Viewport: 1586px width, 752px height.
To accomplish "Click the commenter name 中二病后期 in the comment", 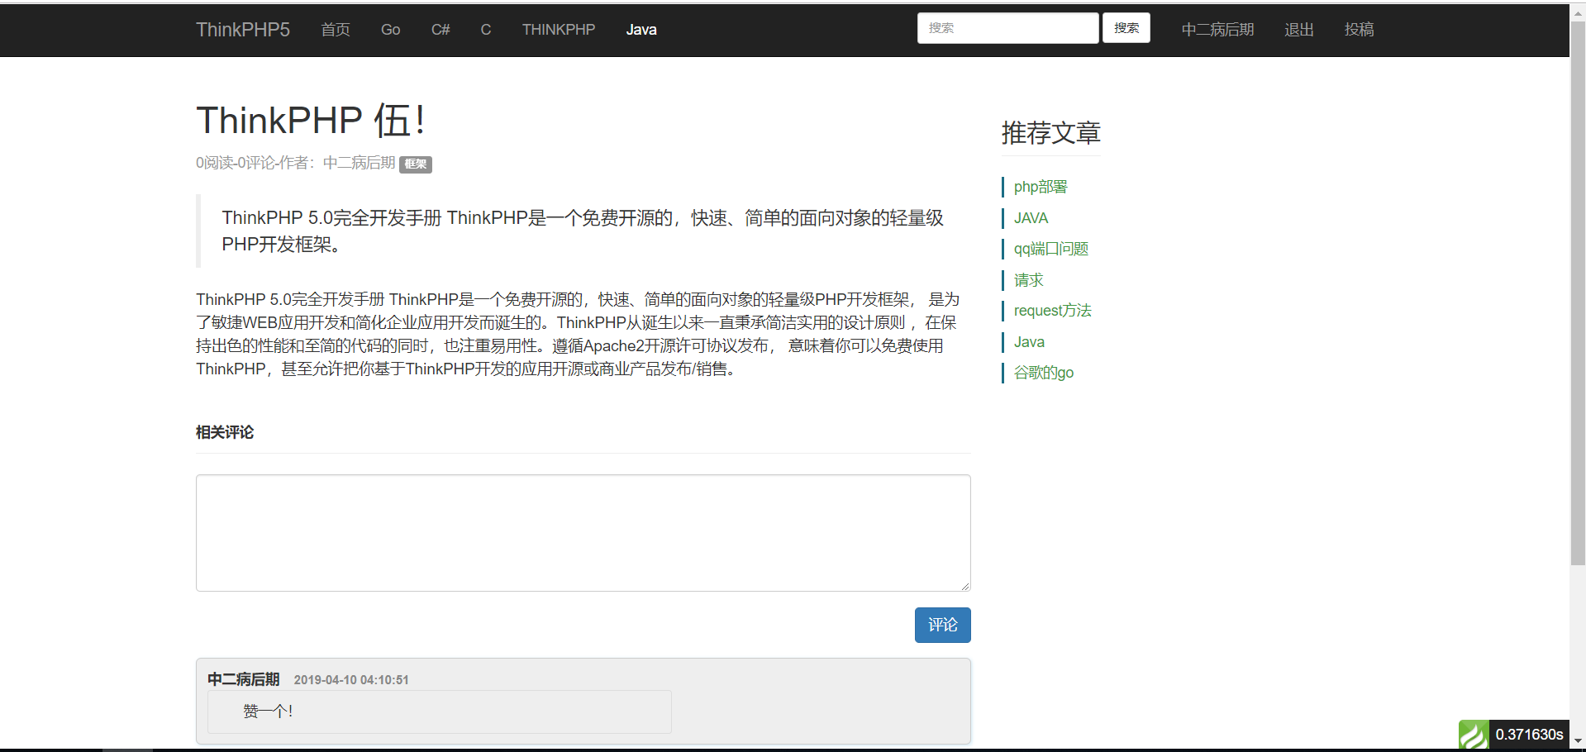I will pos(244,679).
